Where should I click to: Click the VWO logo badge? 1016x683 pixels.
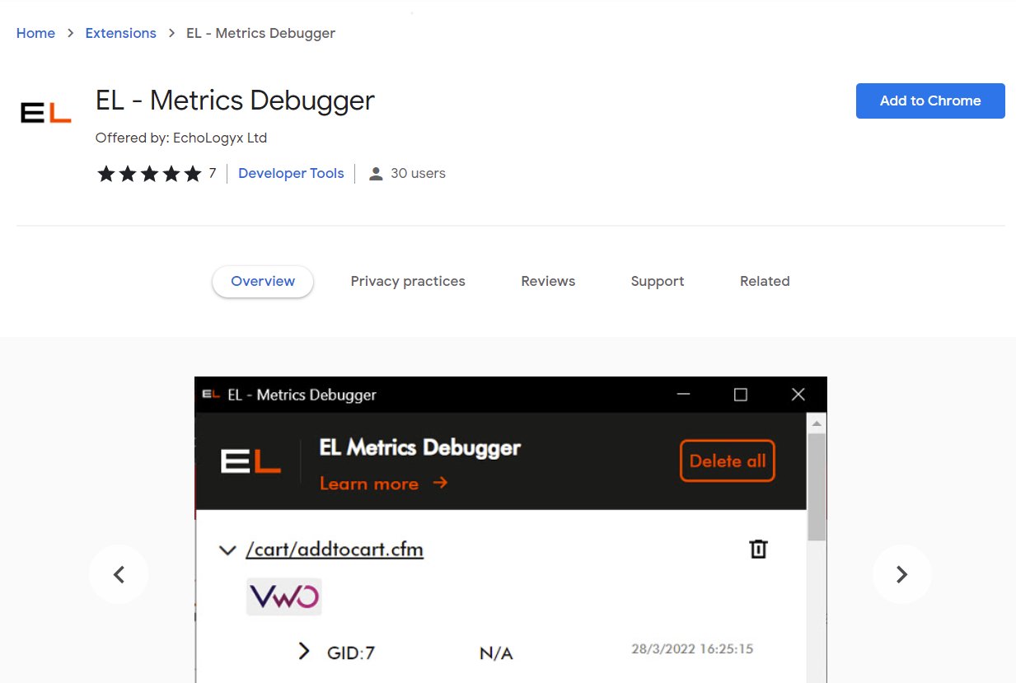(x=284, y=596)
